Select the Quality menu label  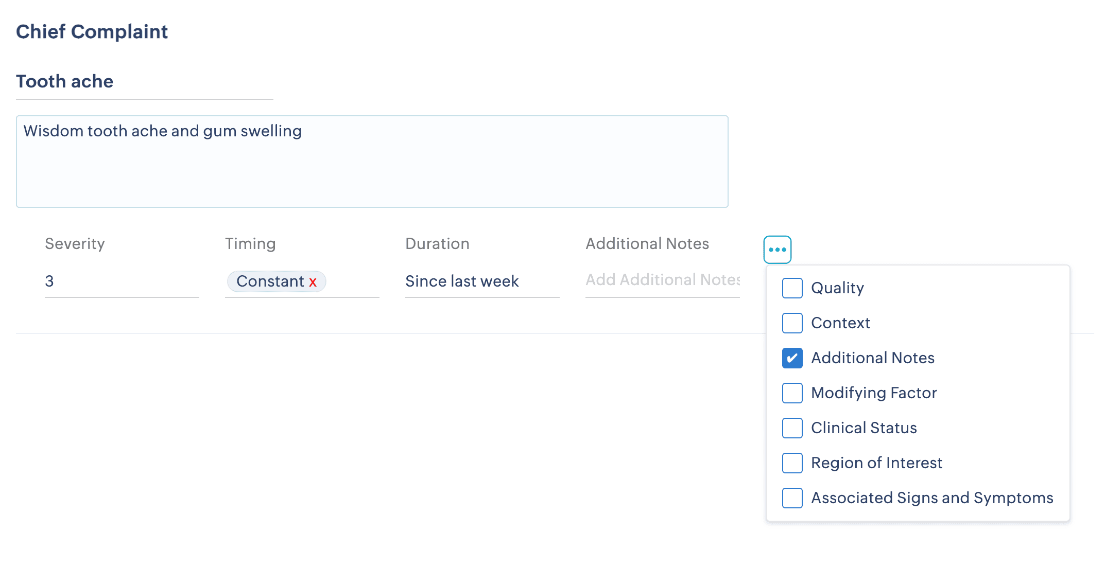click(x=837, y=288)
